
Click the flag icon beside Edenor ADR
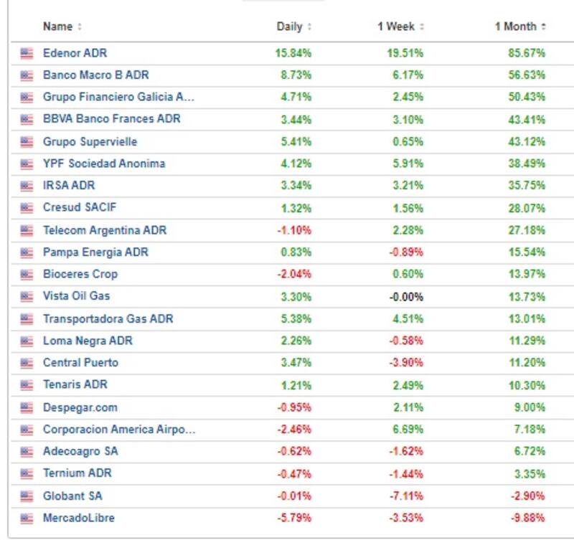pyautogui.click(x=27, y=53)
